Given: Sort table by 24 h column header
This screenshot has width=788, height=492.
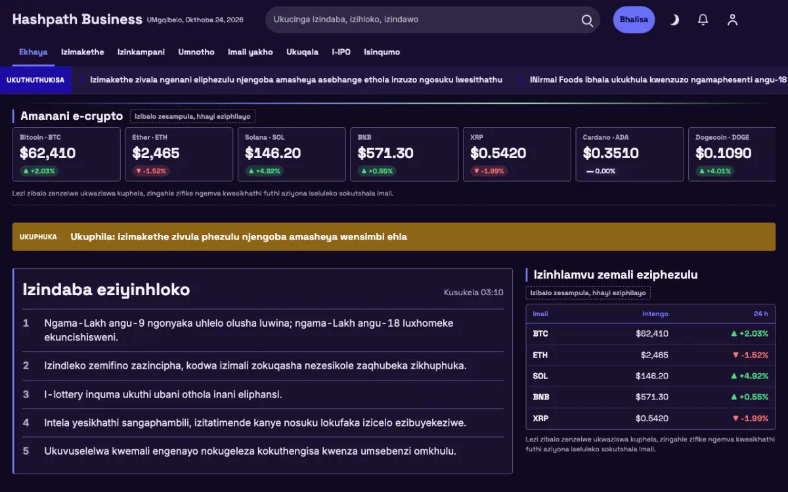Looking at the screenshot, I should pos(760,314).
